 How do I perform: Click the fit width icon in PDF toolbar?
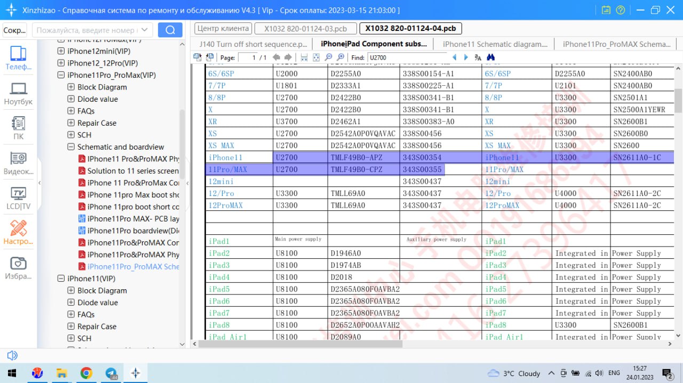coord(304,58)
